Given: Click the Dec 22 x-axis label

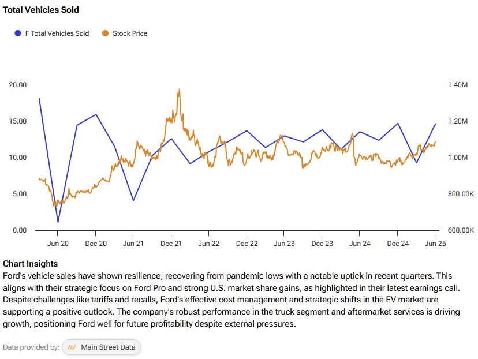Looking at the screenshot, I should click(x=247, y=244).
